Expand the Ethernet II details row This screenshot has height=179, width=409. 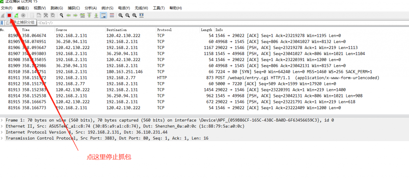(x=2, y=126)
